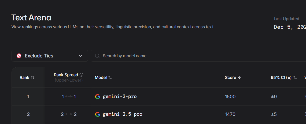The image size is (306, 124).
Task: Click the 95% CI sort icon
Action: click(295, 78)
